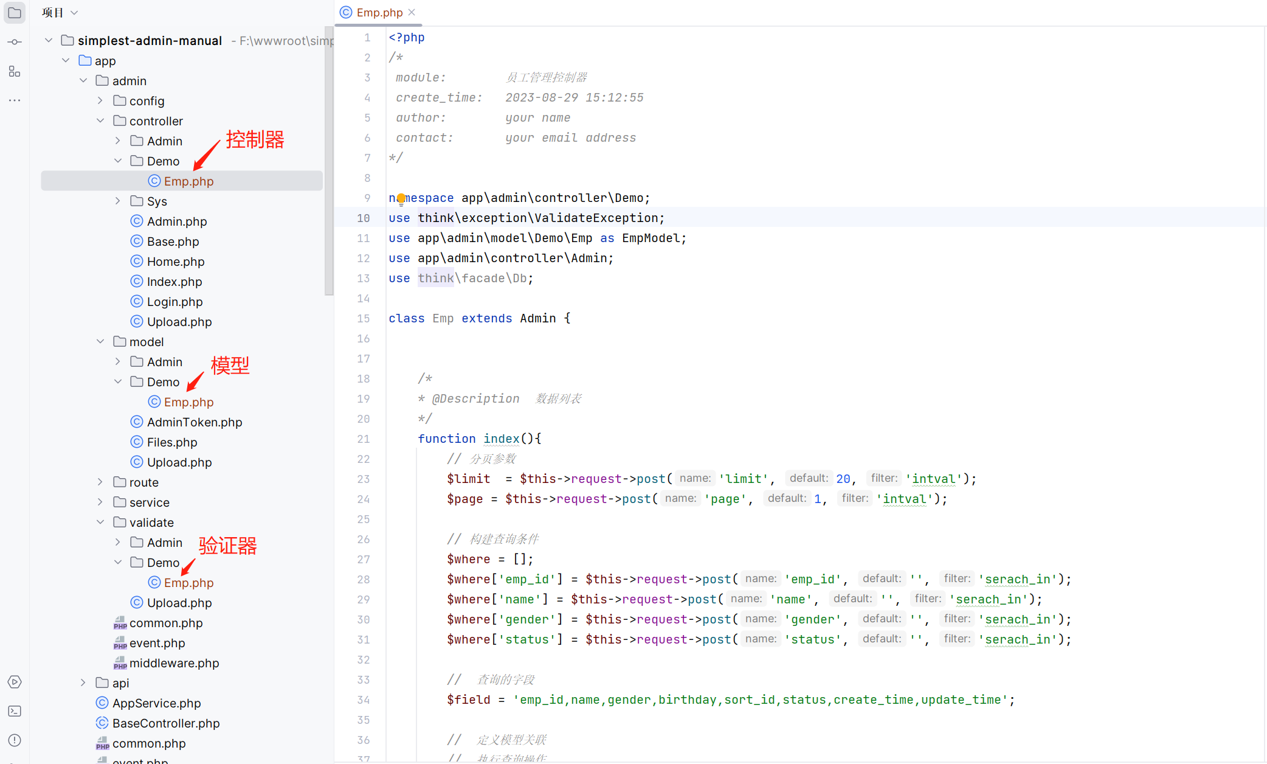This screenshot has height=764, width=1267.
Task: Click the More tool windows ellipsis icon
Action: coord(15,100)
